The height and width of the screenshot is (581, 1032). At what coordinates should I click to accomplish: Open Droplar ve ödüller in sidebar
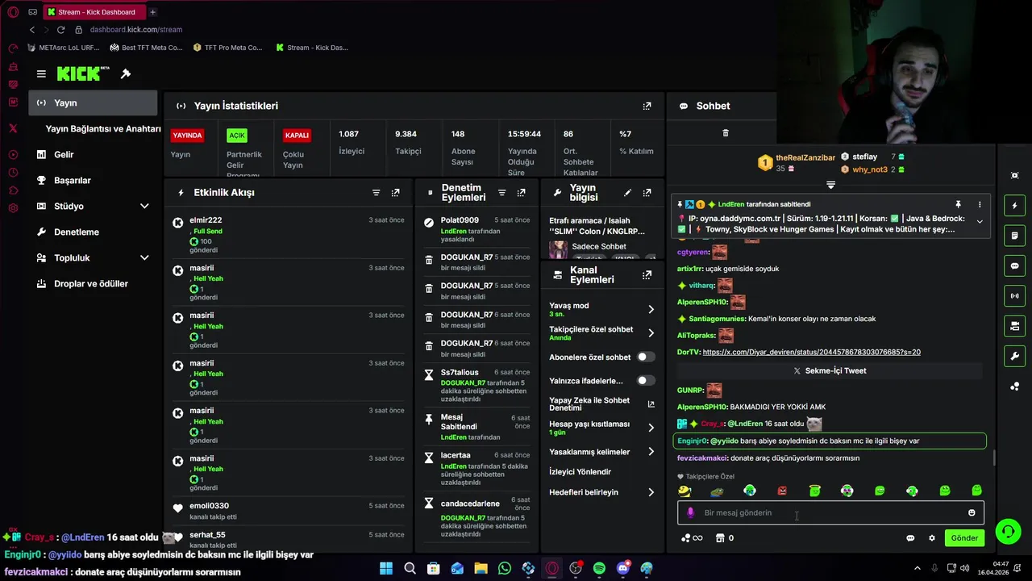[x=94, y=283]
